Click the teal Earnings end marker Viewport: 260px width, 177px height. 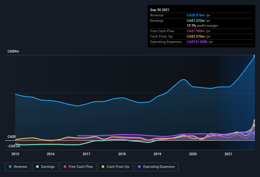255,125
